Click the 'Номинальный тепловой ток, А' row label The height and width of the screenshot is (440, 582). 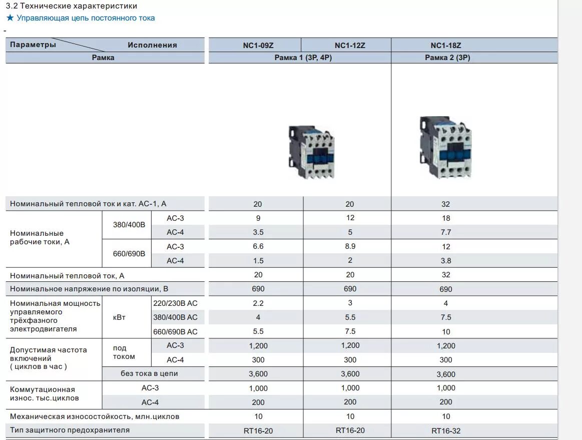tap(67, 276)
